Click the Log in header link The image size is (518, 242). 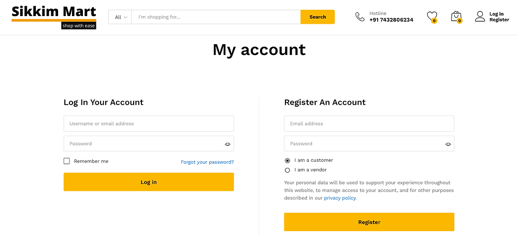(x=496, y=14)
